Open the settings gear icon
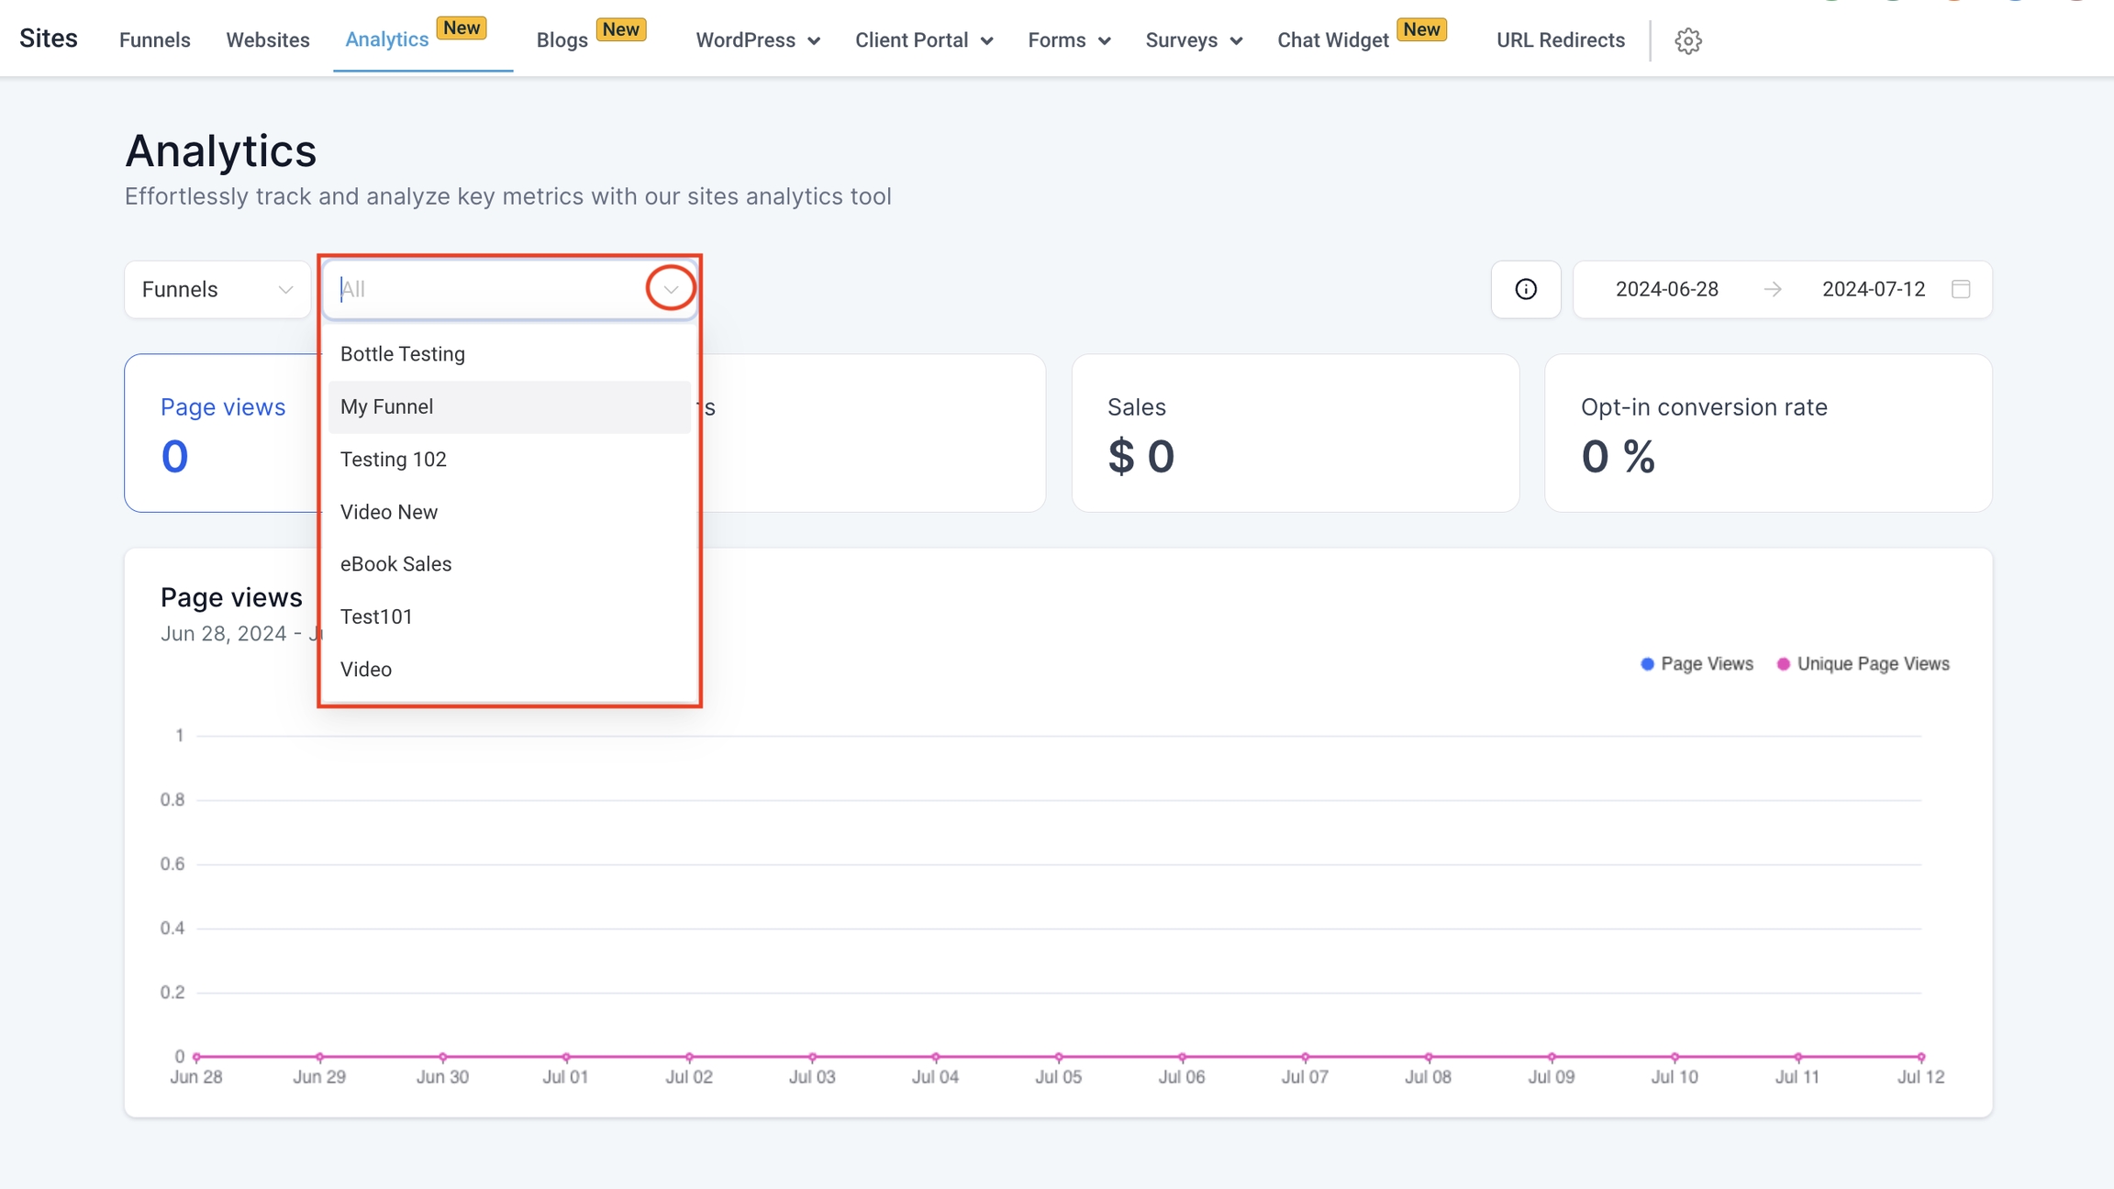2114x1189 pixels. tap(1687, 40)
